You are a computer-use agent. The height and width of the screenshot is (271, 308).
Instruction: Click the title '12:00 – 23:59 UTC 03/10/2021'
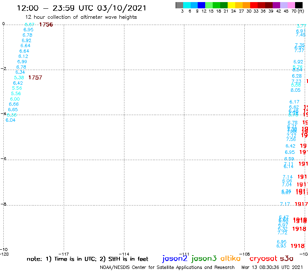[x=82, y=8]
